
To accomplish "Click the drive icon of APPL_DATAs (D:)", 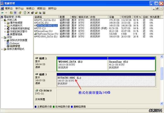I will [x=35, y=20].
